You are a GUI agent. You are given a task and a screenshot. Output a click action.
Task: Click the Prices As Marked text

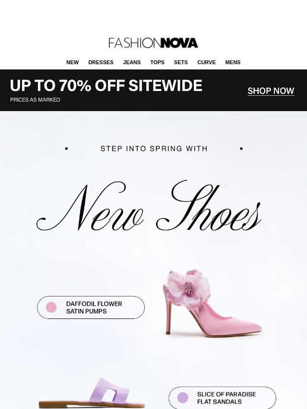tap(35, 100)
